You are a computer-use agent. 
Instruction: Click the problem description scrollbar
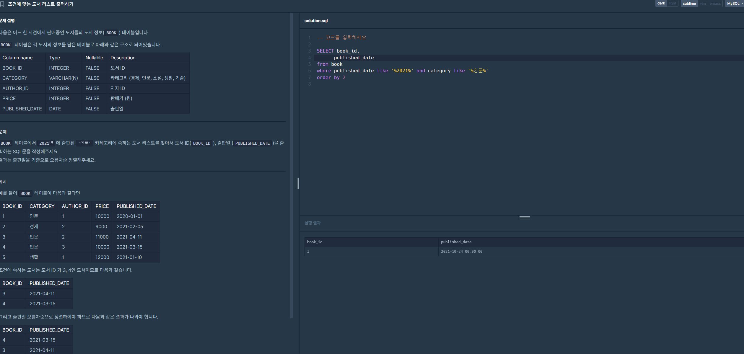[x=292, y=165]
